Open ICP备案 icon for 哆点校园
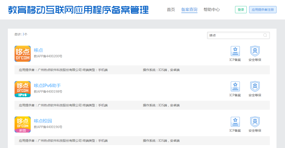 (x=235, y=122)
